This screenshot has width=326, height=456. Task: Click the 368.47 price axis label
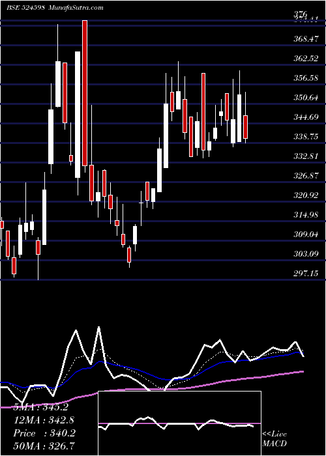click(x=305, y=39)
